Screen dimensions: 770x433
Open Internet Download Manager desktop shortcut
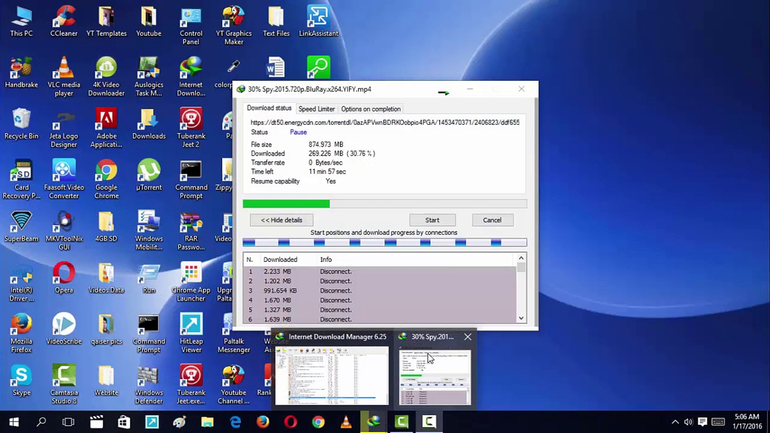191,76
